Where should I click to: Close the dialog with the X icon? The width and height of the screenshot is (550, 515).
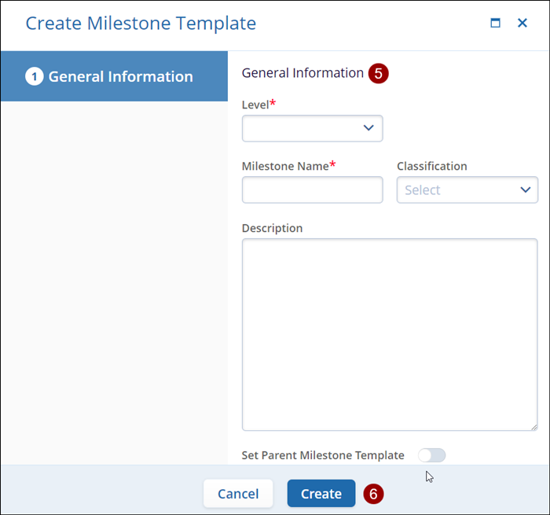point(522,24)
